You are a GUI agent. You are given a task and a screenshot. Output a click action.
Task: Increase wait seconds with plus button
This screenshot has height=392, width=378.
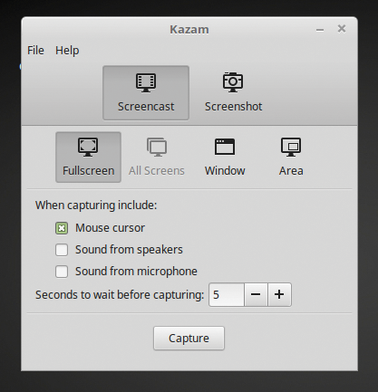(x=279, y=294)
